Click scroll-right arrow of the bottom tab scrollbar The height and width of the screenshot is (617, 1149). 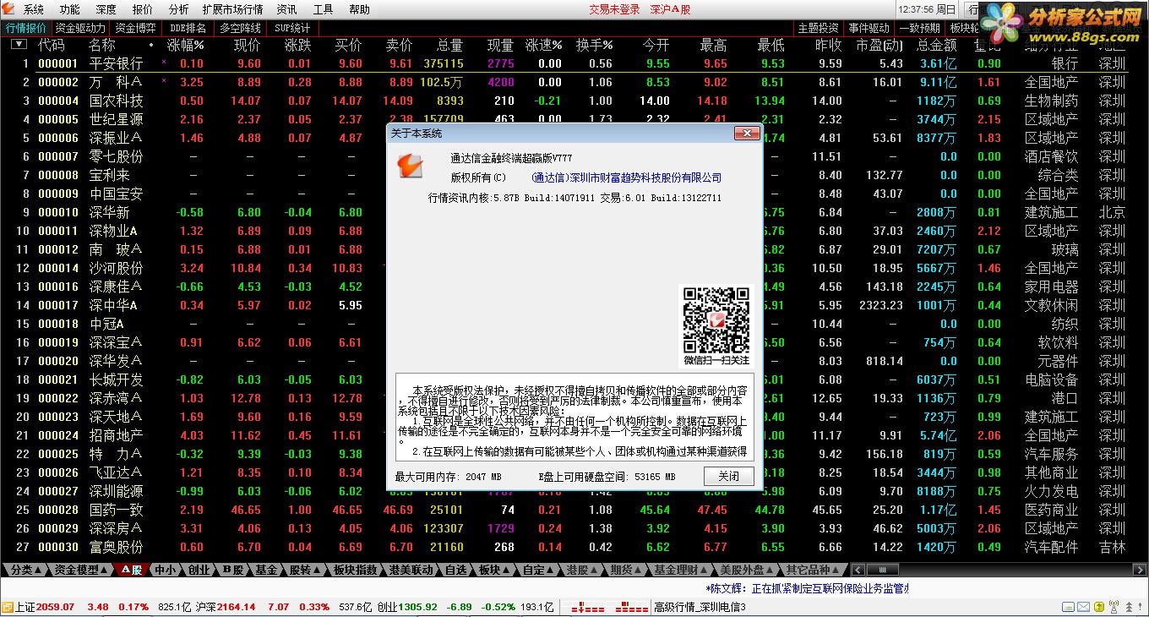click(x=1141, y=570)
